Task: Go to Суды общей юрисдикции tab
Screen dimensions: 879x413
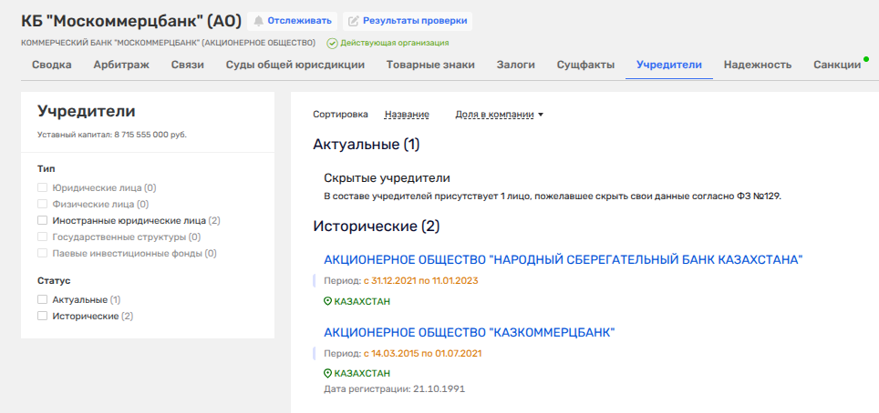Action: 295,65
